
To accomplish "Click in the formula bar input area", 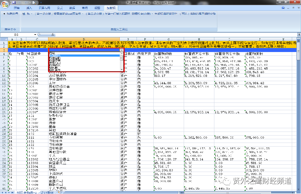I will click(176, 35).
